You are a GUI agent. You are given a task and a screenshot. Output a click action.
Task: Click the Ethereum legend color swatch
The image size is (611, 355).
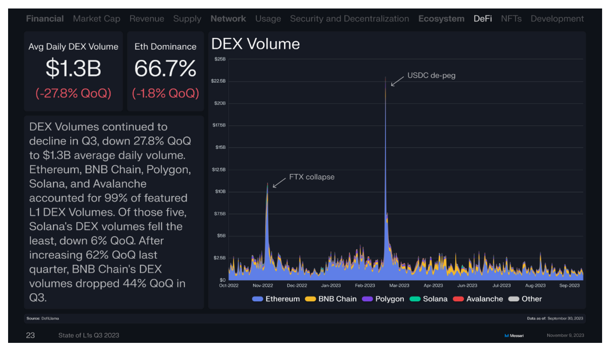pos(257,299)
